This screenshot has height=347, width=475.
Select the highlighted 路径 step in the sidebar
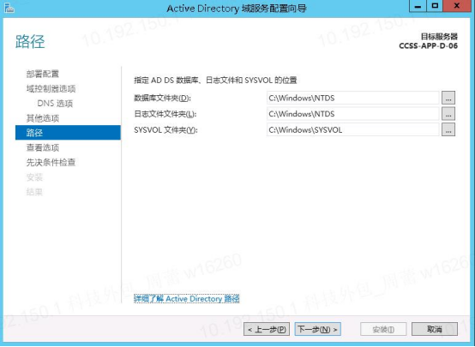(x=68, y=133)
